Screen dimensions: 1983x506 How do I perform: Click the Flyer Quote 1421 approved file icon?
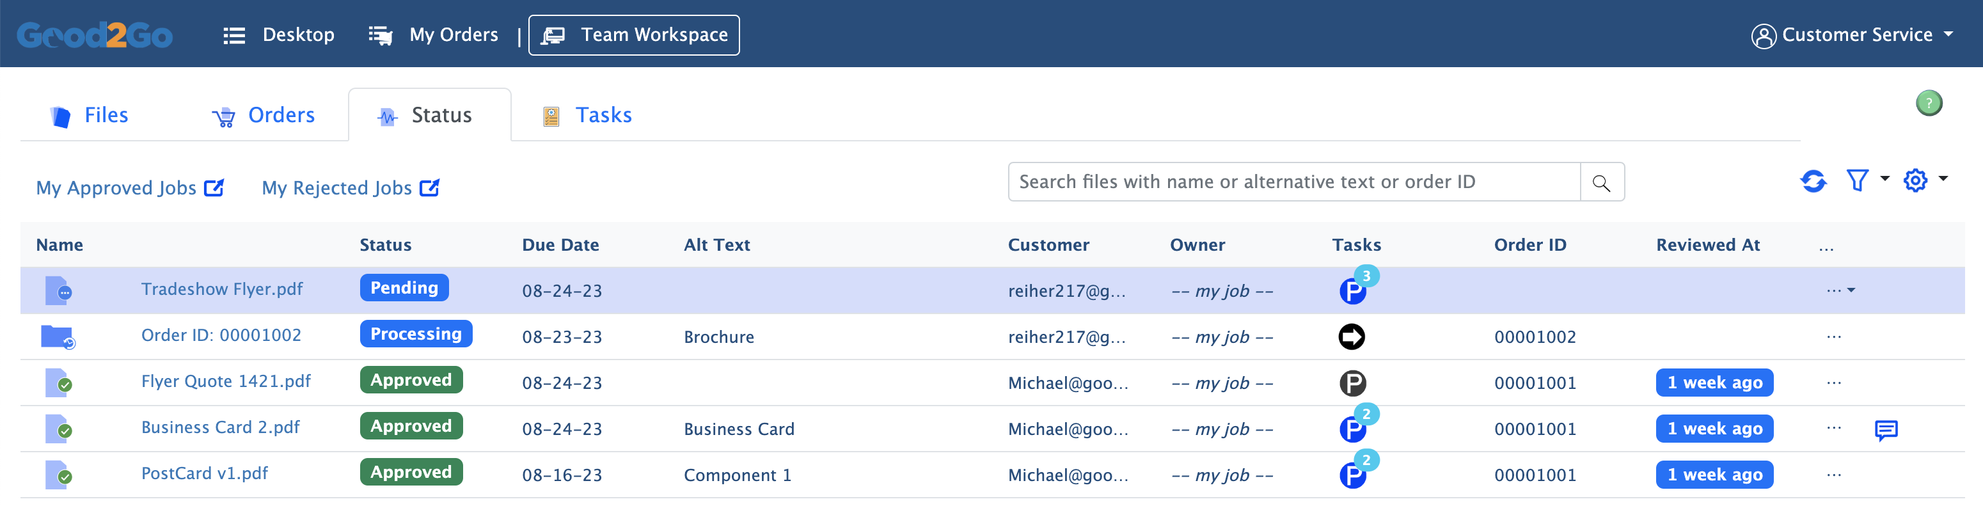[58, 383]
